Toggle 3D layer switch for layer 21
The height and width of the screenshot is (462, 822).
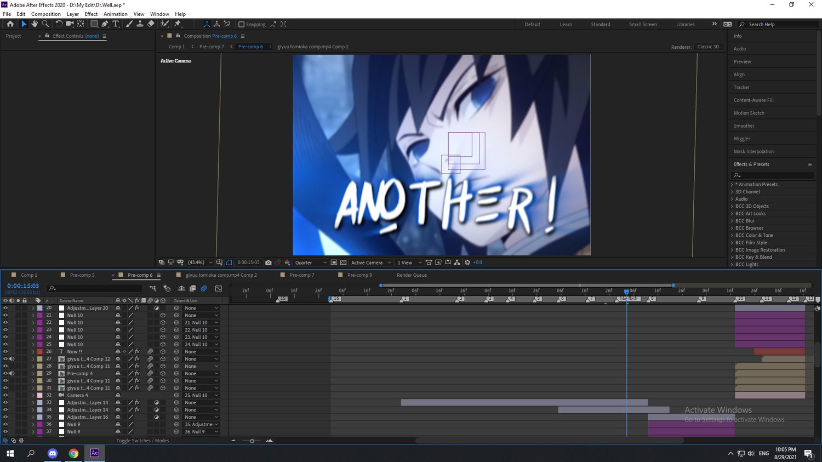point(163,315)
